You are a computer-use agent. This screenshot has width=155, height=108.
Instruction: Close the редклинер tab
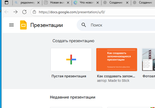click(39, 3)
